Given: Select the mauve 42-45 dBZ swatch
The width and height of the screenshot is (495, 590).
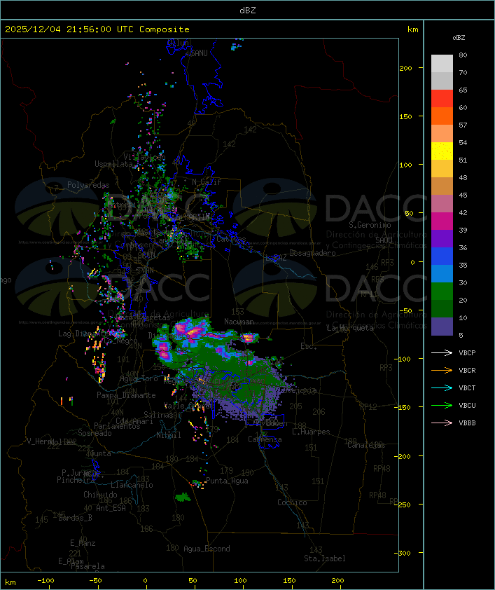Looking at the screenshot, I should point(442,204).
